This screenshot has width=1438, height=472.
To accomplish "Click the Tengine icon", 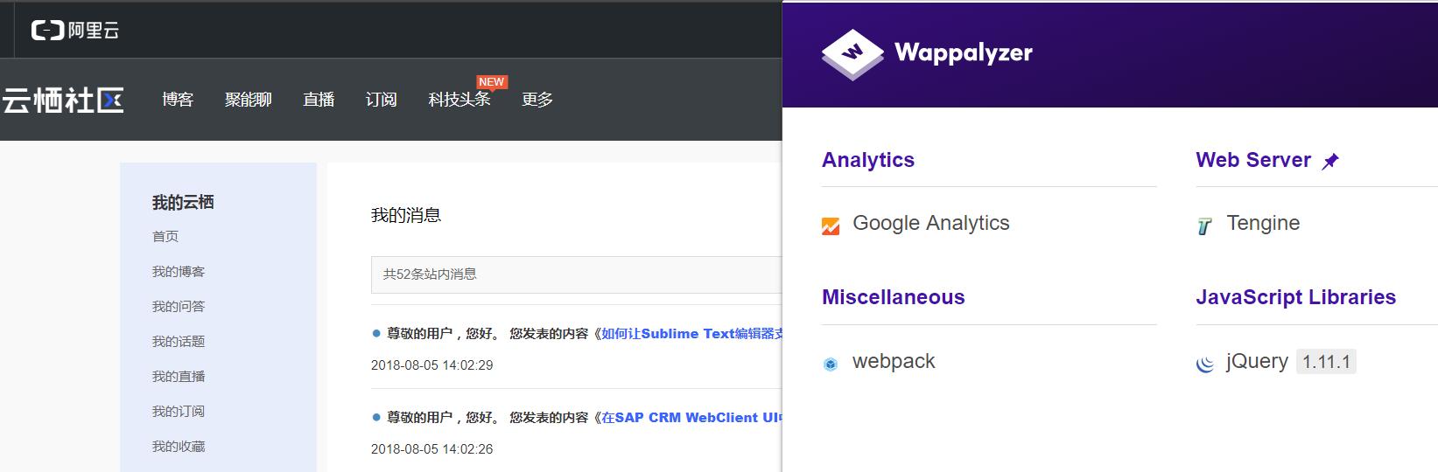I will (x=1204, y=226).
